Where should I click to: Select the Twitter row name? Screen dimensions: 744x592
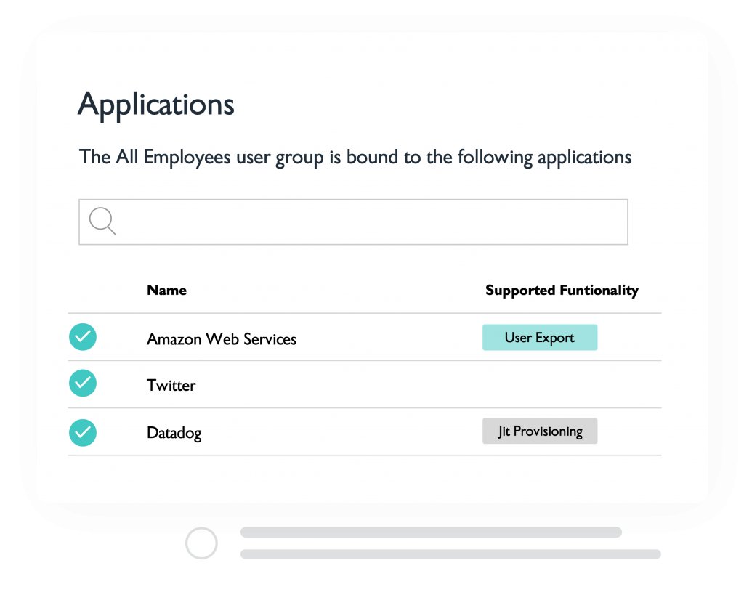[x=171, y=385]
